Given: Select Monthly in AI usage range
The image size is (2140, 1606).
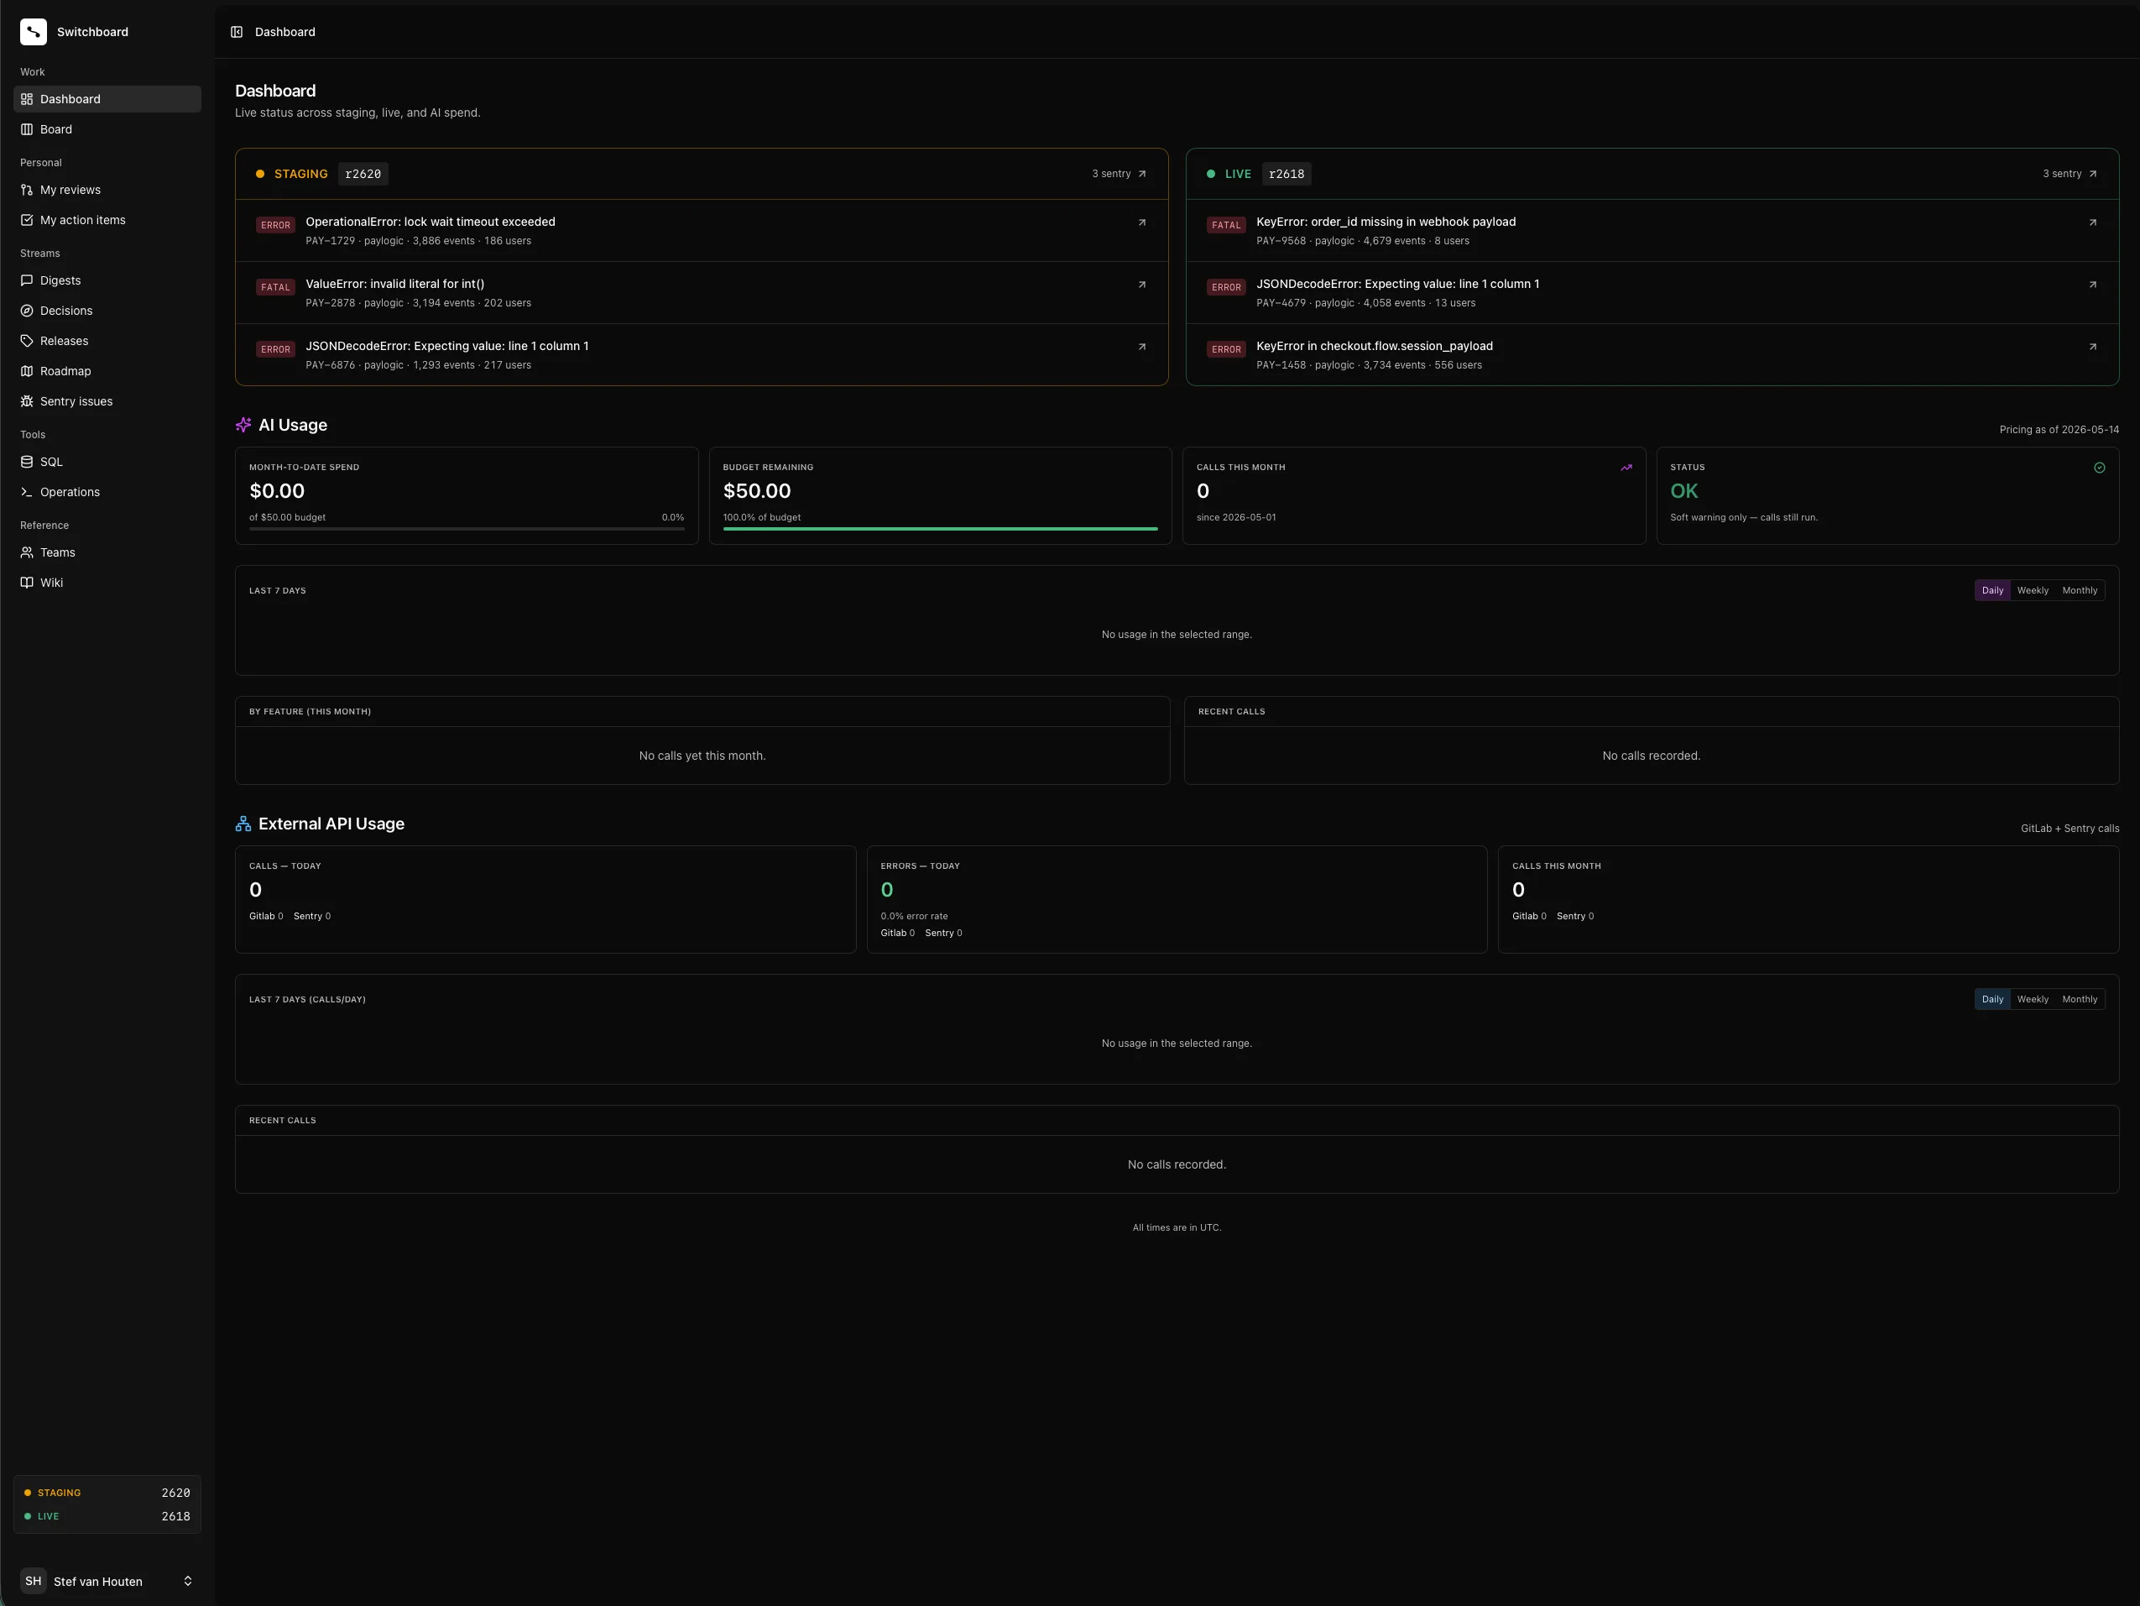Looking at the screenshot, I should click(2079, 590).
